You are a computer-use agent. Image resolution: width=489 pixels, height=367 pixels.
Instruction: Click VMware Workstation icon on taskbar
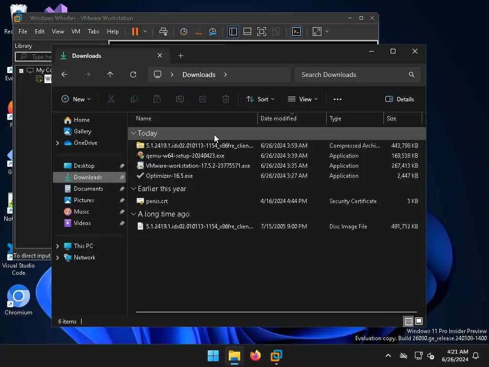(276, 356)
